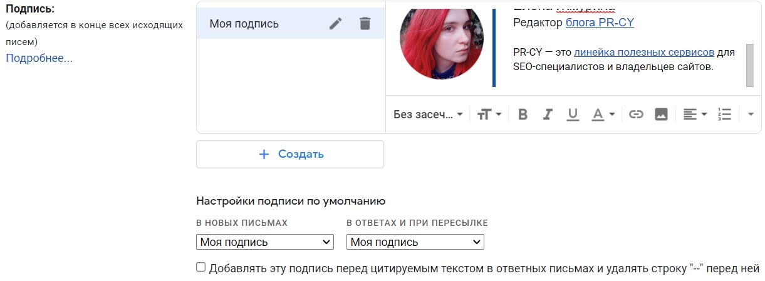Click the text "SEO-специалистов и владельцев сайтов."
This screenshot has width=765, height=281.
tap(613, 66)
